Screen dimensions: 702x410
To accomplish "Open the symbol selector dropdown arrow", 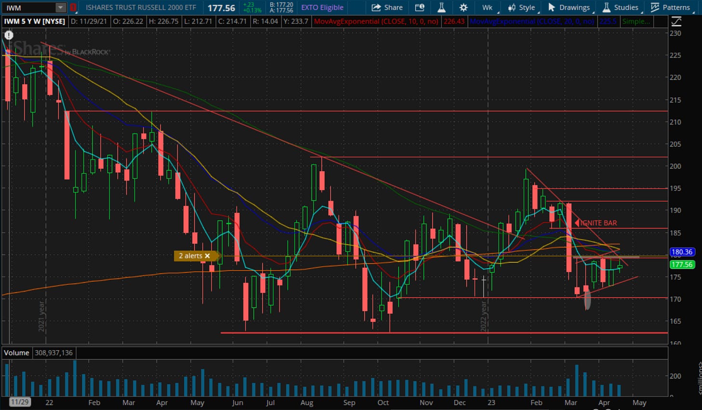I will [60, 8].
